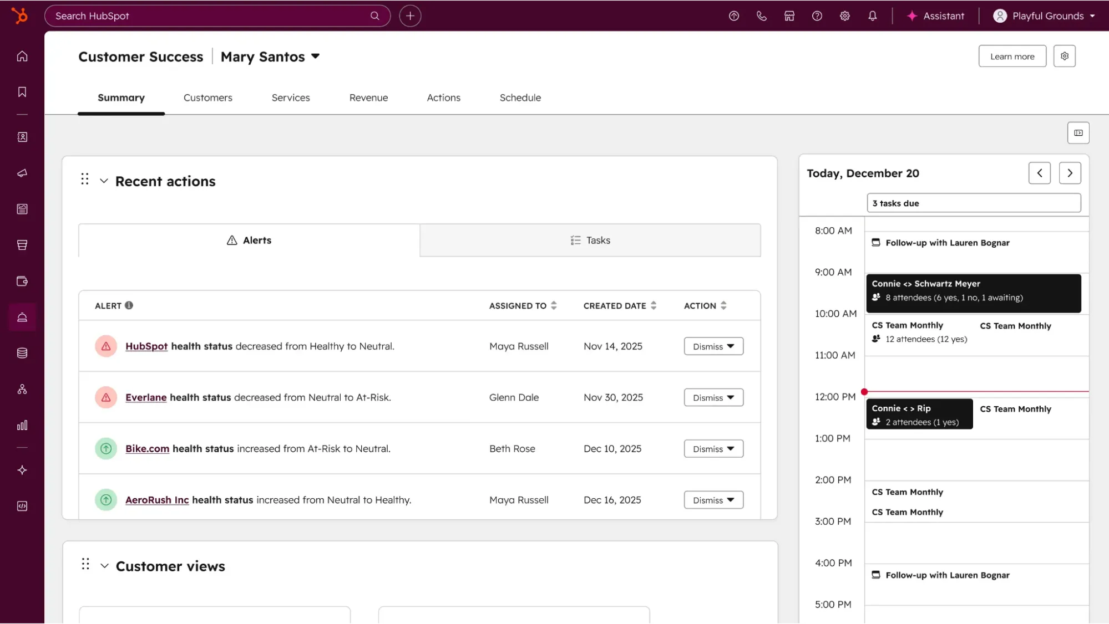The image size is (1109, 624).
Task: Open the HubSpot alert link
Action: tap(146, 346)
